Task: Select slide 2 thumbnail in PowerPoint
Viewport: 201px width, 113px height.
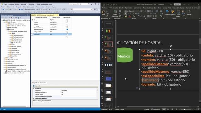Action: pos(108,31)
